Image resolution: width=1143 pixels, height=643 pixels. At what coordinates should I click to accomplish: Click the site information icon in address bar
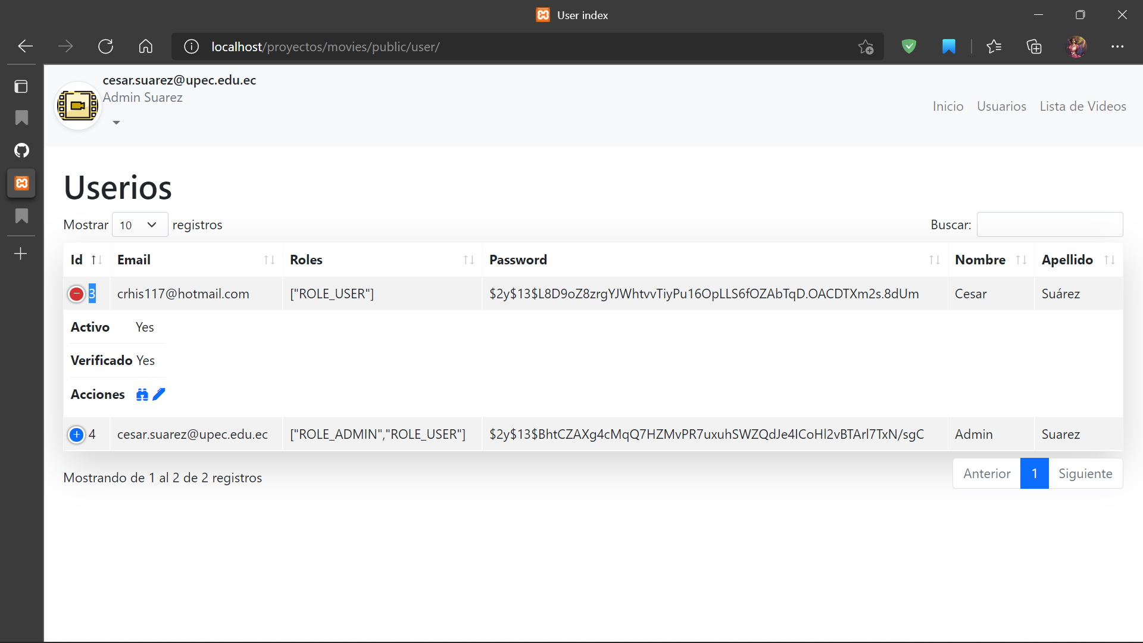[x=191, y=46]
